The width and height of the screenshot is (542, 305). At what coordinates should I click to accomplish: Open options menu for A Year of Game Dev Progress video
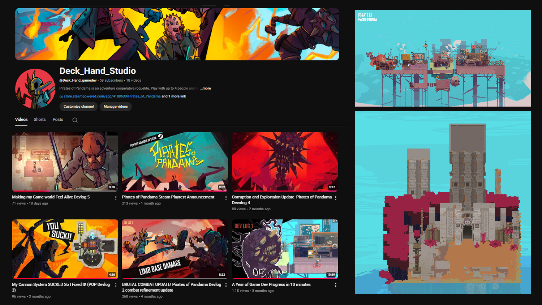[336, 285]
